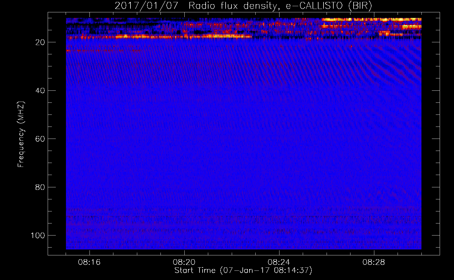Select the 08:24 time tick label
The width and height of the screenshot is (454, 280).
click(279, 262)
